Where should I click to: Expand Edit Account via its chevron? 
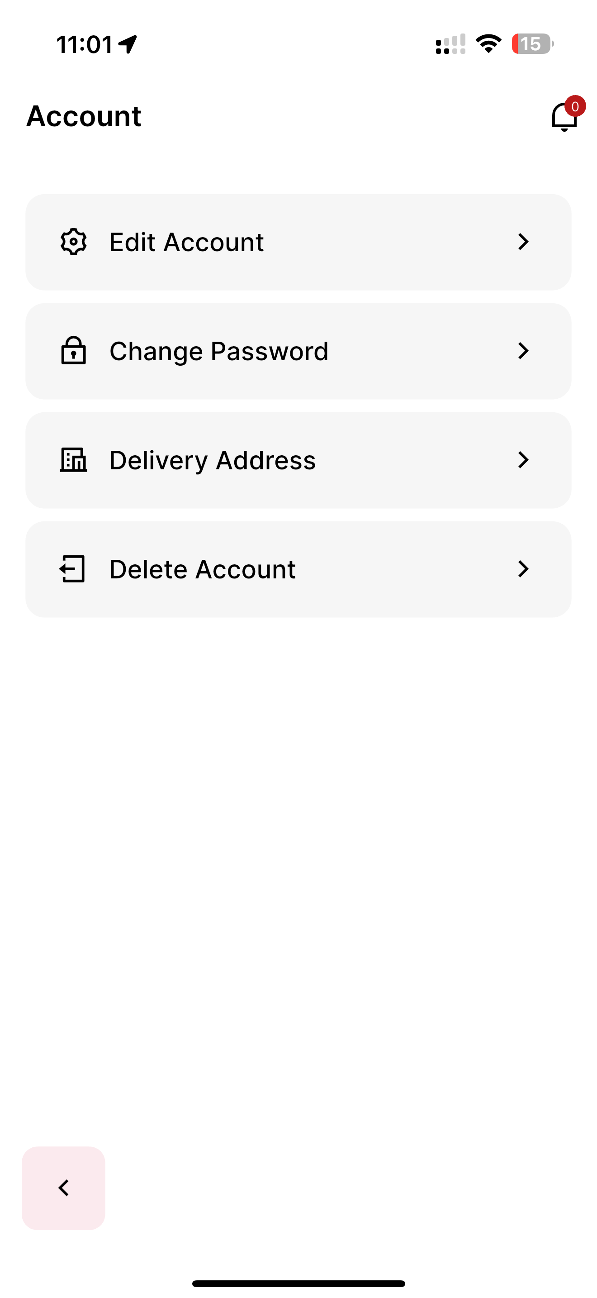(524, 242)
